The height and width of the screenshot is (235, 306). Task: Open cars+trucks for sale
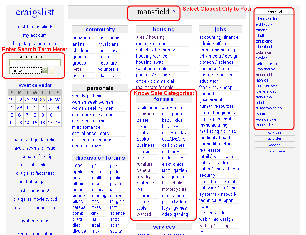174,133
